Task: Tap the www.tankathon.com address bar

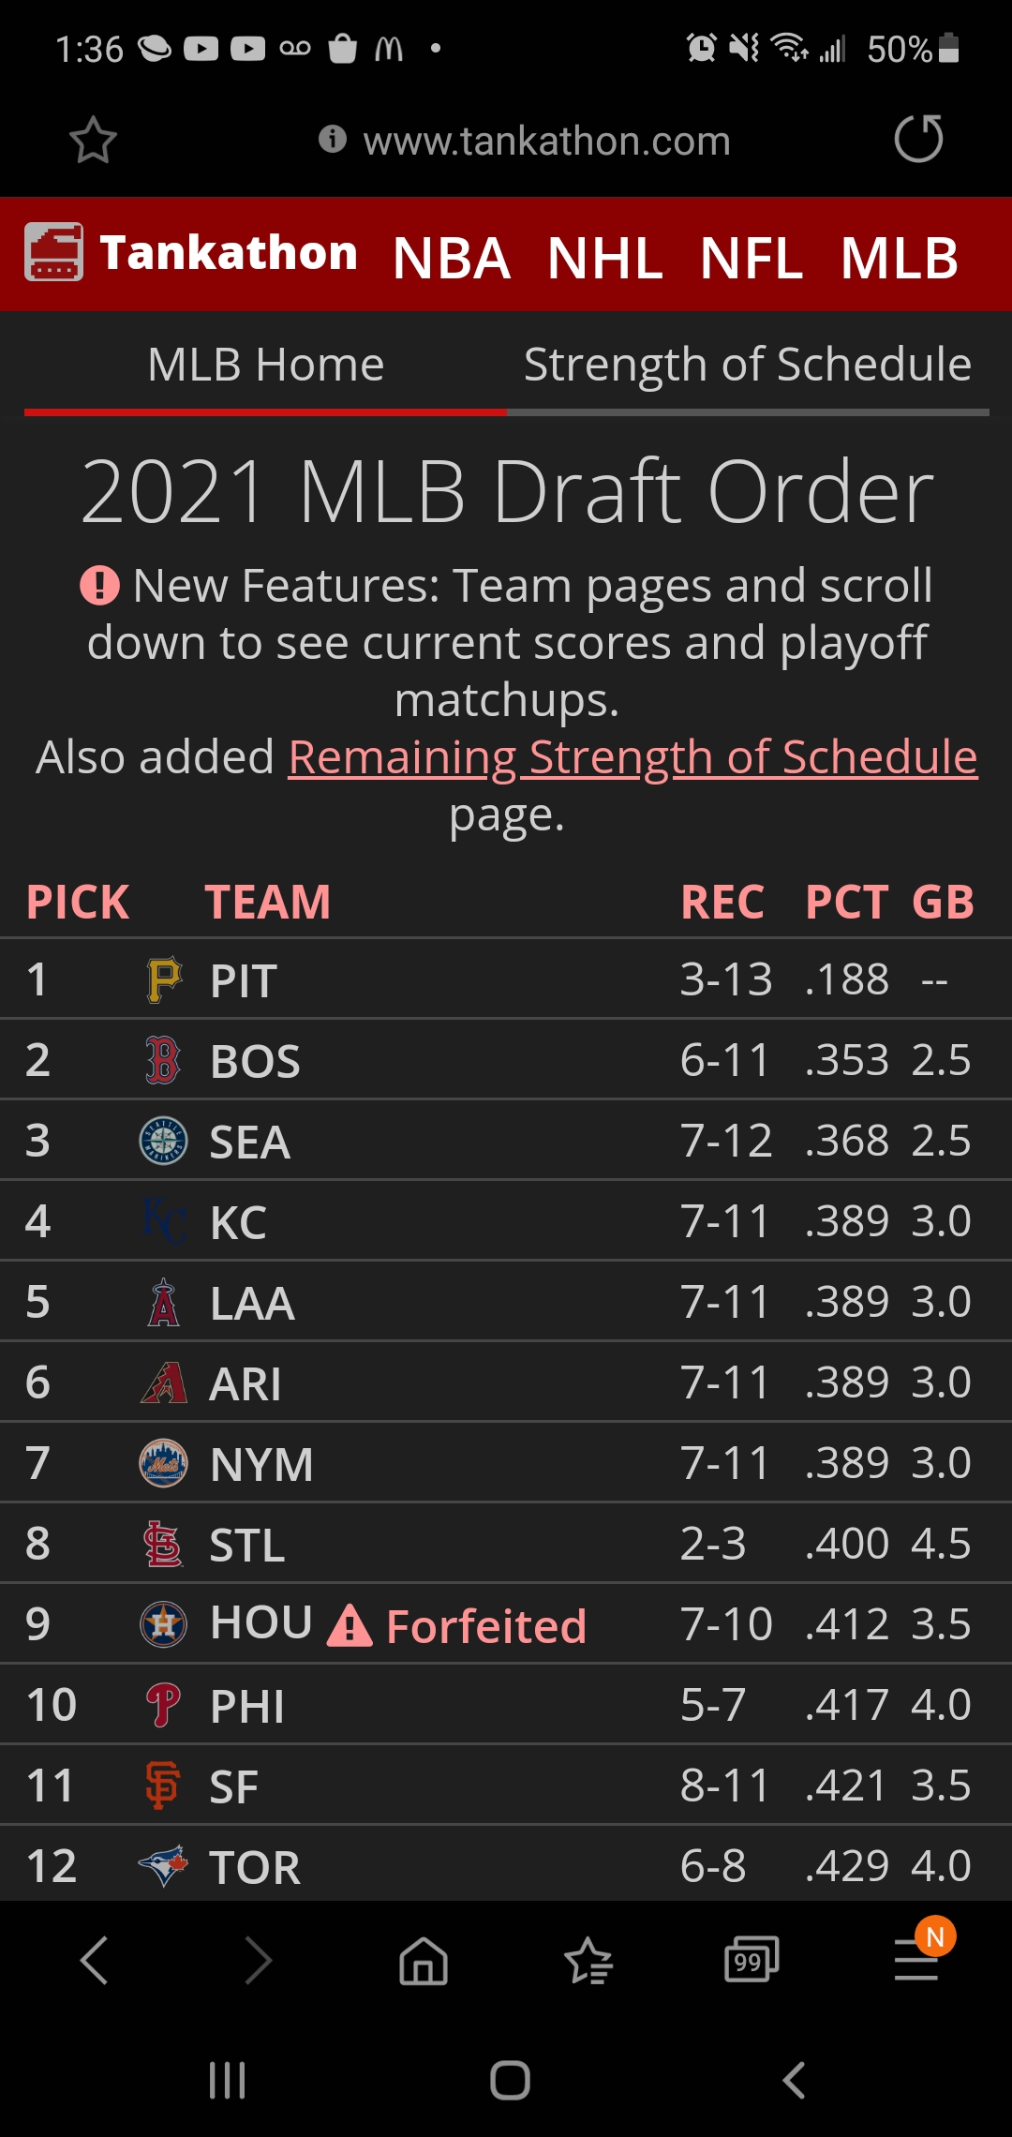Action: coord(546,141)
